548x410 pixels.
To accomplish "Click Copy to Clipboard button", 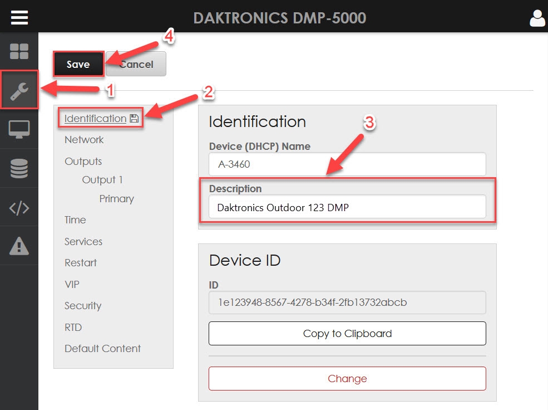I will coord(347,334).
